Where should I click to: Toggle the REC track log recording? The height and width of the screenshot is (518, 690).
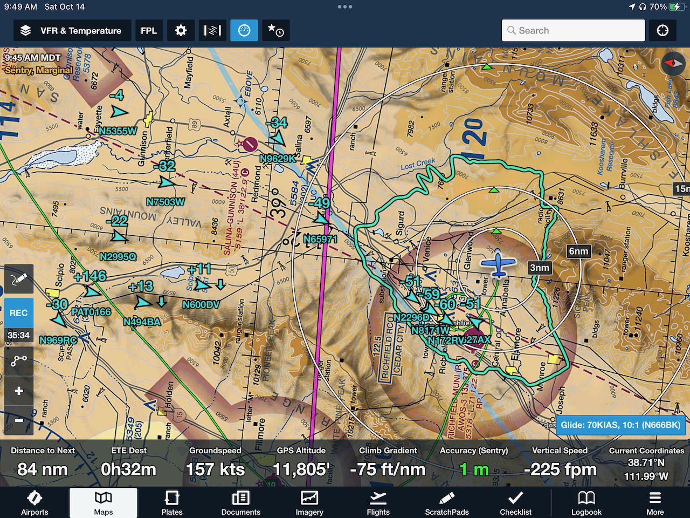tap(18, 313)
